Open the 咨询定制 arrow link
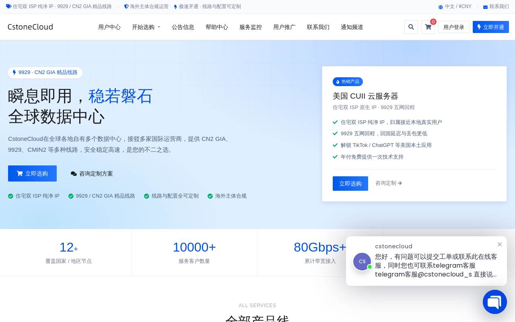The image size is (515, 322). point(389,183)
